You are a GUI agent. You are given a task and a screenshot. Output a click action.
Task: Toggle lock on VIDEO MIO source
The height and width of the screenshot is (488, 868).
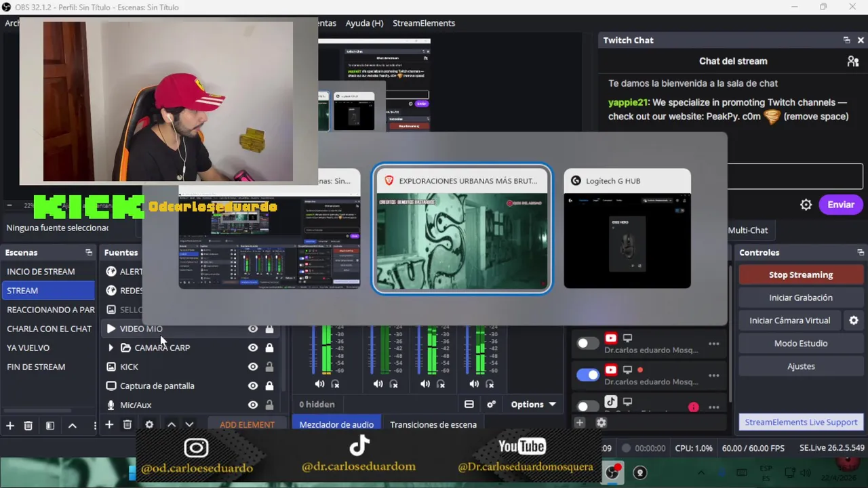click(269, 329)
